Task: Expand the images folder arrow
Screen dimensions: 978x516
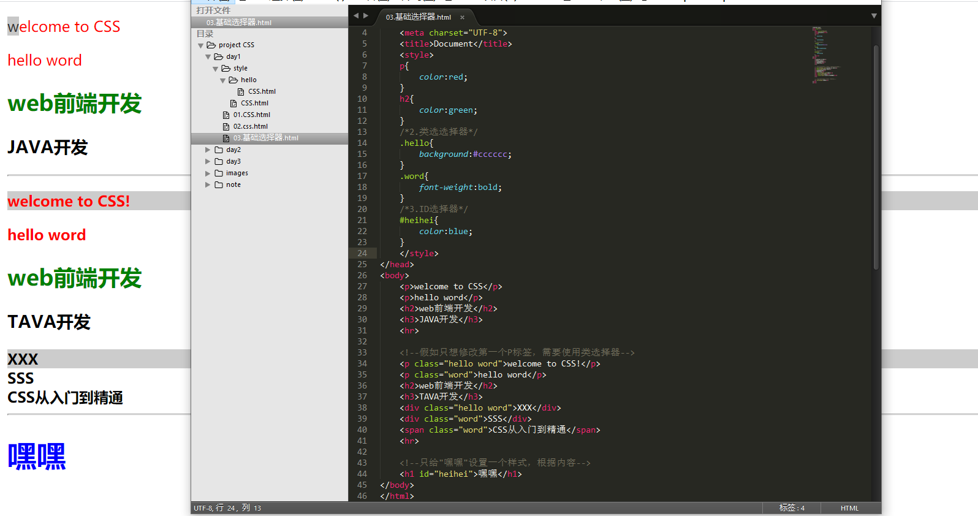Action: (208, 173)
